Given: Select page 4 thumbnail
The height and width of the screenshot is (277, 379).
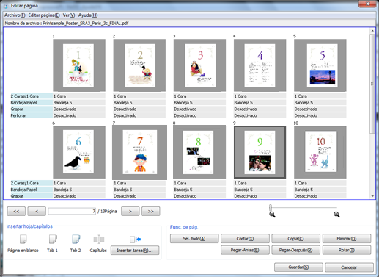Looking at the screenshot, I should pos(260,65).
